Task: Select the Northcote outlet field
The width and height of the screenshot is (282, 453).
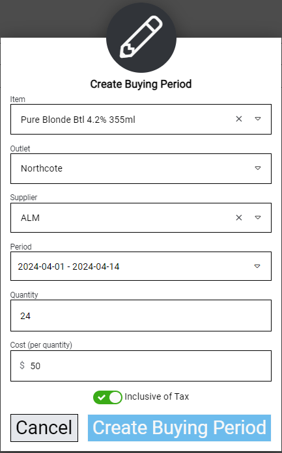Action: coord(141,168)
